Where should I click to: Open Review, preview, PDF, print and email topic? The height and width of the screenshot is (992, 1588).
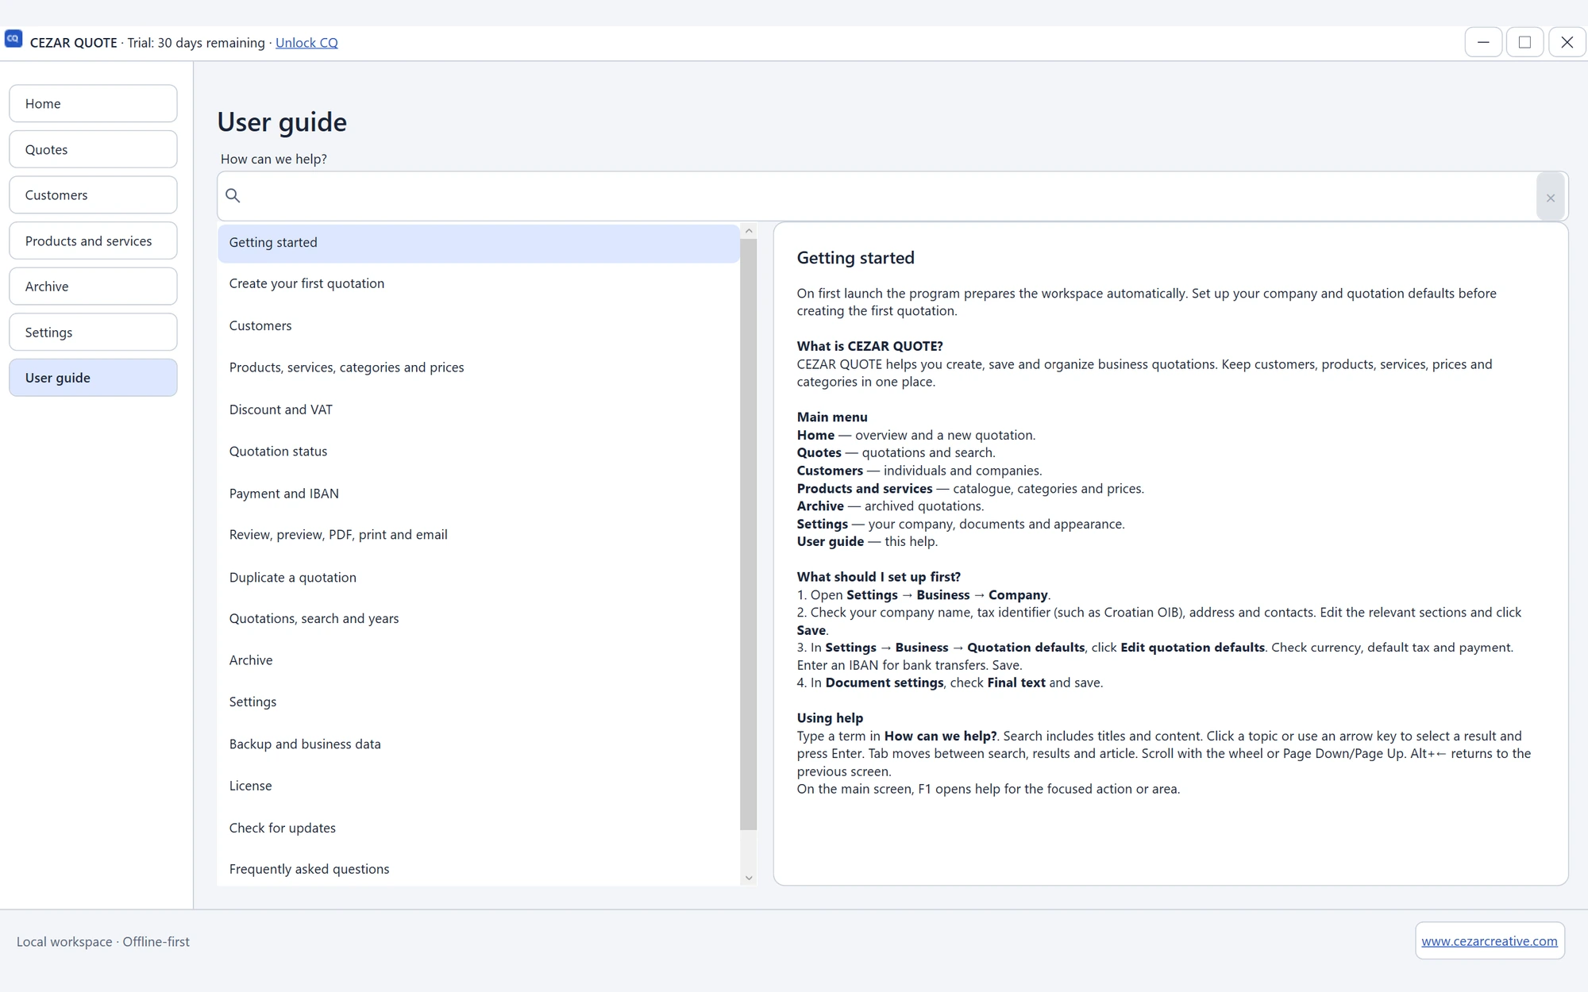479,535
